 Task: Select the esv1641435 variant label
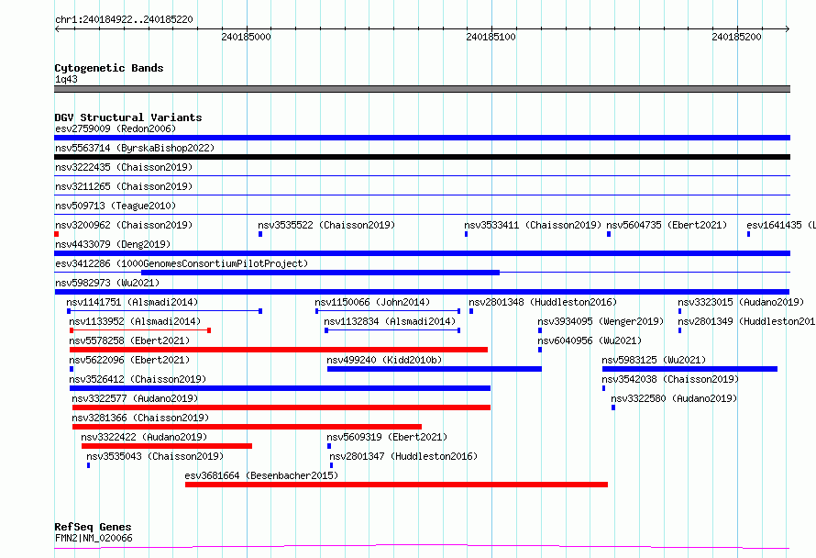[x=780, y=225]
